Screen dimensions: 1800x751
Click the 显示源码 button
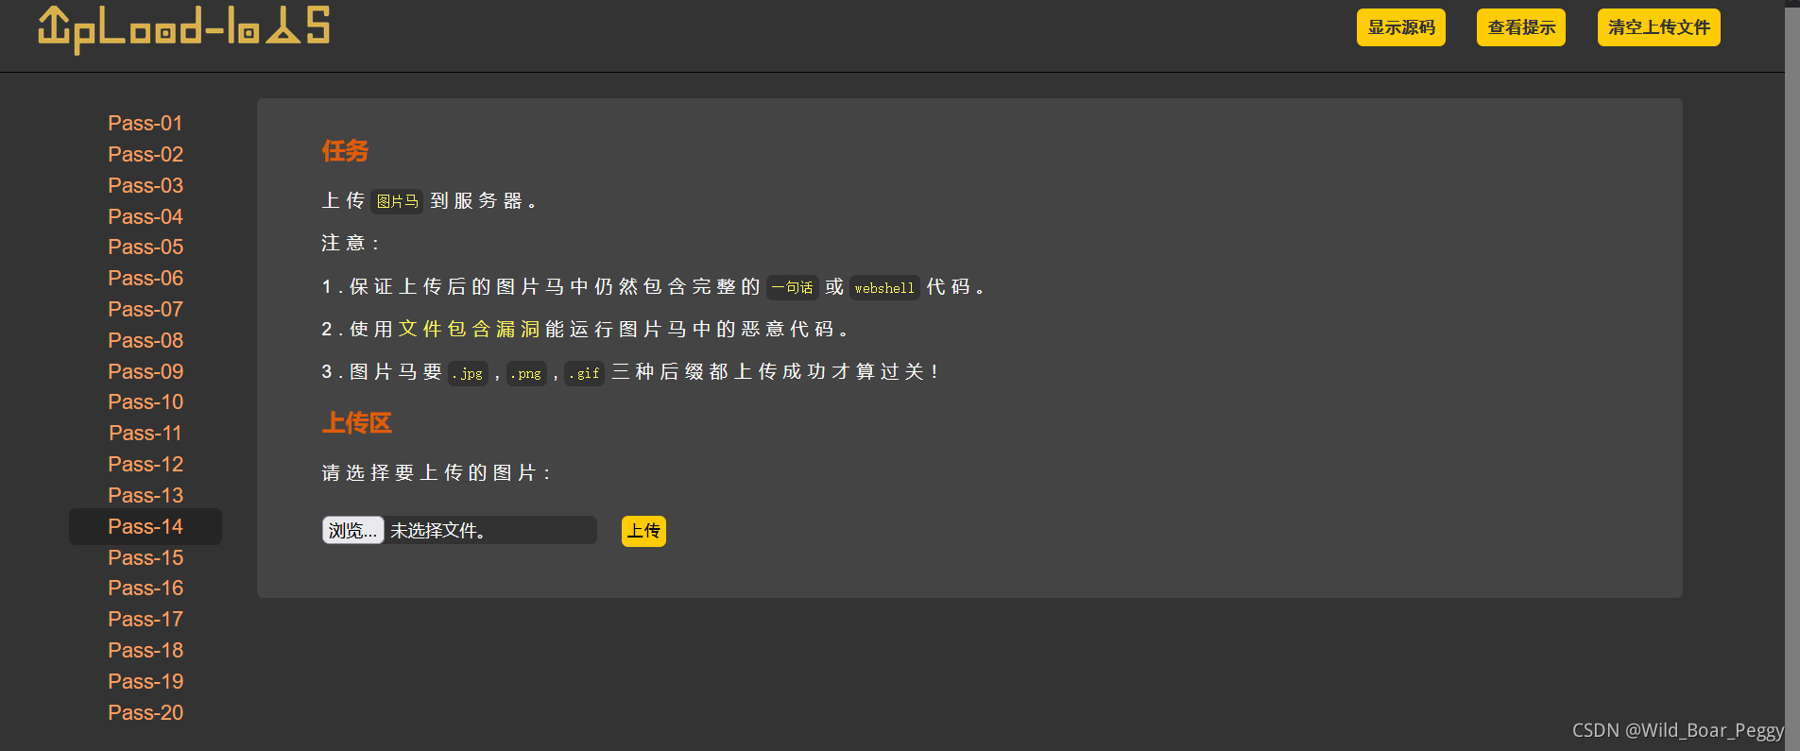click(x=1401, y=27)
